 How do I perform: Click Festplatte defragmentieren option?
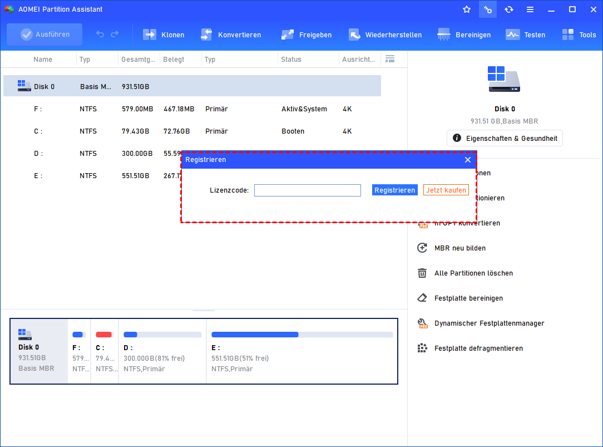(x=478, y=348)
